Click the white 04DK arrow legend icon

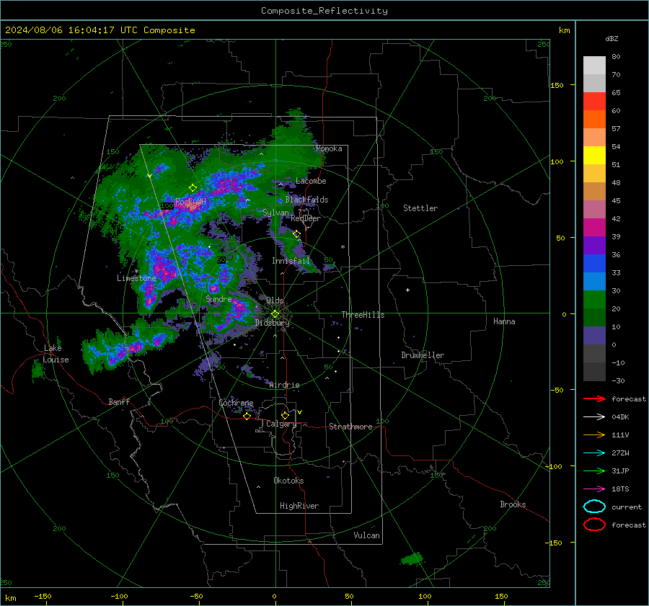click(x=594, y=416)
